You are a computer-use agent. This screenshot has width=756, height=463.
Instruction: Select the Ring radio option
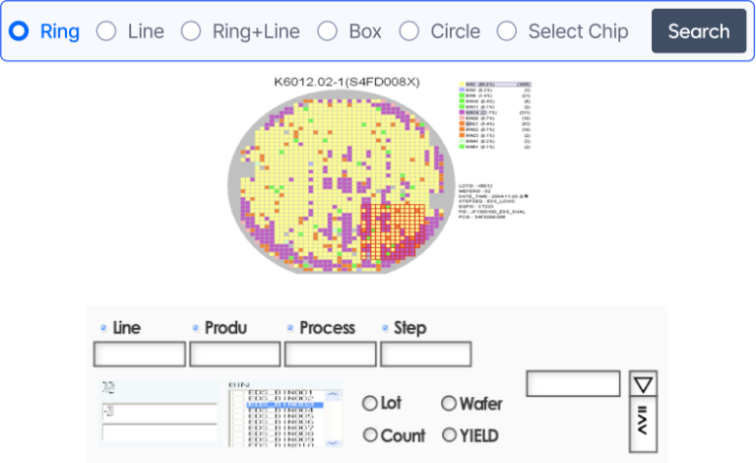19,32
